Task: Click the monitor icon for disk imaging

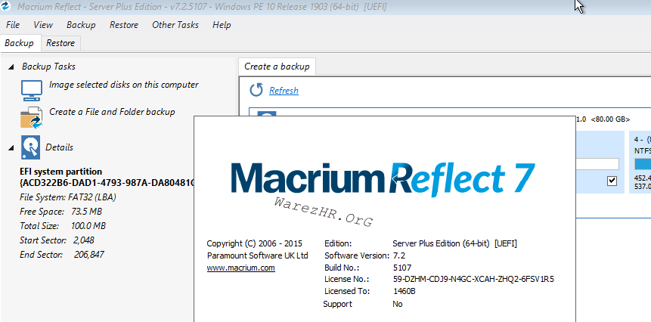Action: (x=31, y=91)
